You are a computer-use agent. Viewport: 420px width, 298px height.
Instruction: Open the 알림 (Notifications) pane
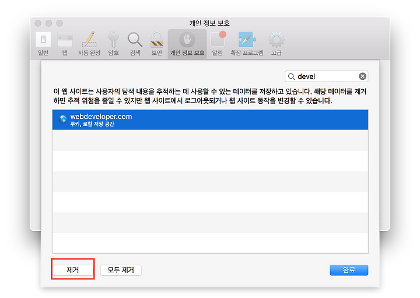pos(218,44)
